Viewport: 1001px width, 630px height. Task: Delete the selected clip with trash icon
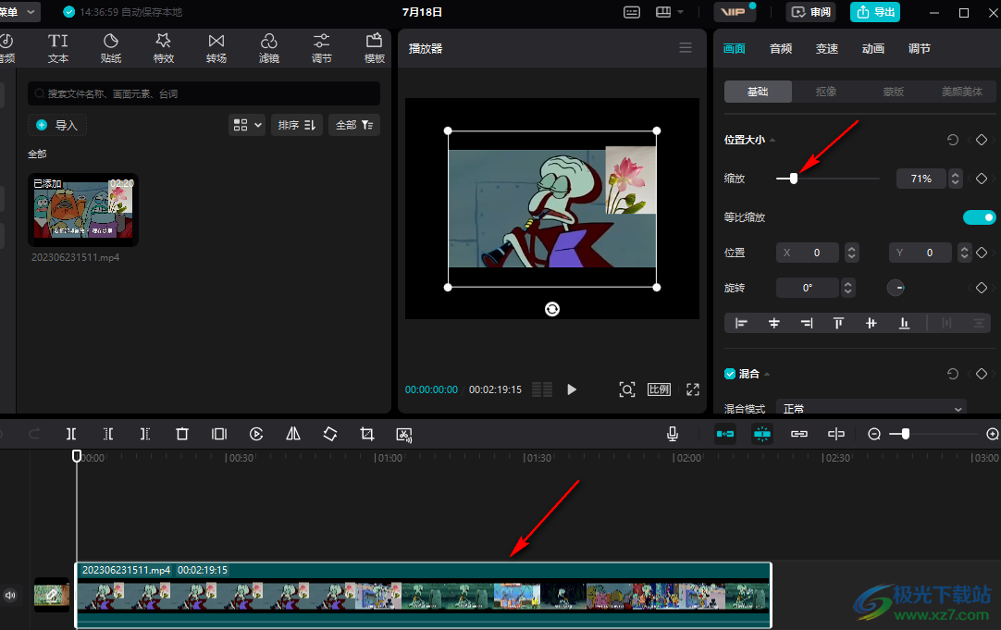click(x=182, y=434)
